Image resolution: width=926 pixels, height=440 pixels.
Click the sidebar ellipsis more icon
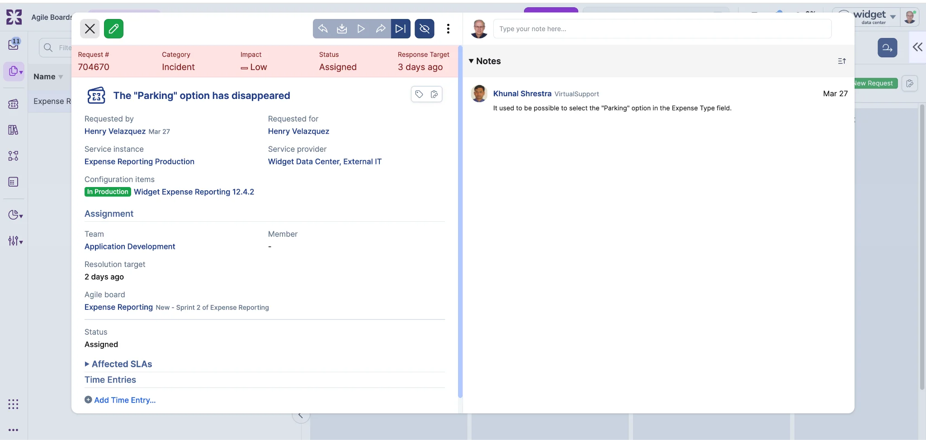[x=13, y=430]
